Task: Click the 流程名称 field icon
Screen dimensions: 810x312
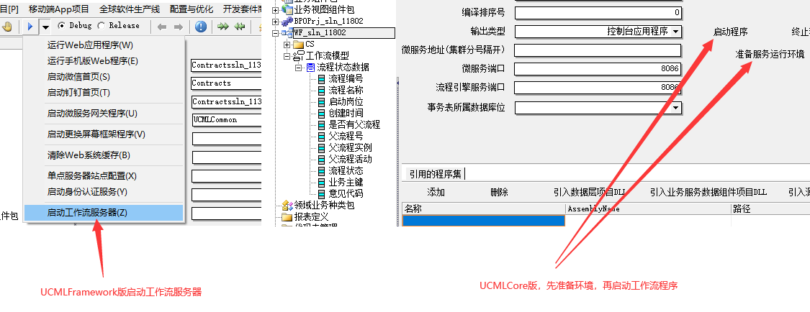Action: coord(321,91)
